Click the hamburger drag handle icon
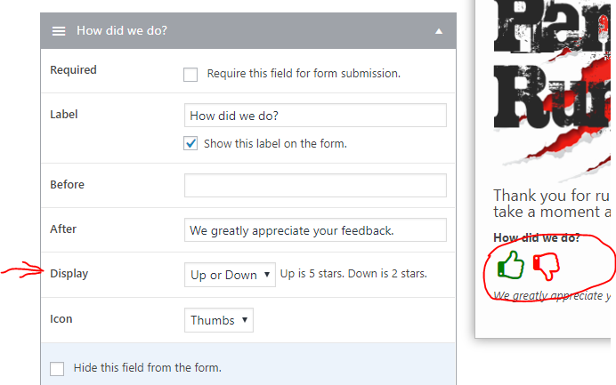The image size is (616, 385). (x=59, y=31)
